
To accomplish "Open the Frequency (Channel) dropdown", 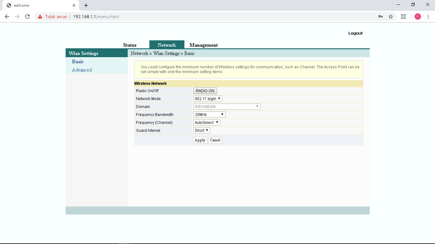I will pos(207,123).
